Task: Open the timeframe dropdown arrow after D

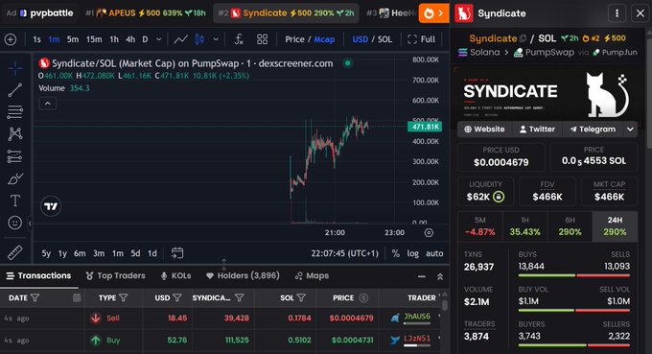Action: pos(158,39)
